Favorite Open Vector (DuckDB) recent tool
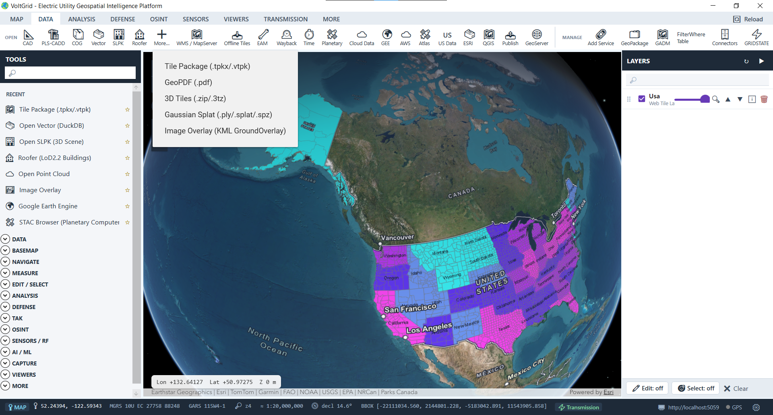This screenshot has width=773, height=415. coord(127,126)
